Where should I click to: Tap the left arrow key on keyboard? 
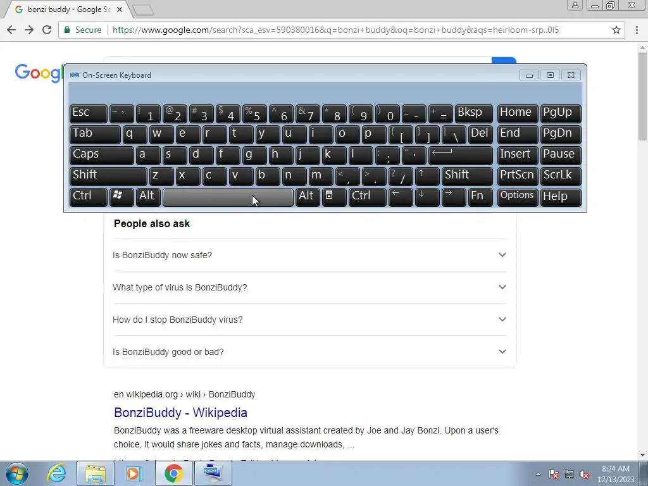click(x=401, y=197)
